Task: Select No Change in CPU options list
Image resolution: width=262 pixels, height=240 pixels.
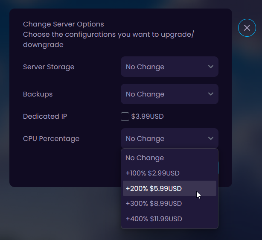Action: pyautogui.click(x=169, y=158)
